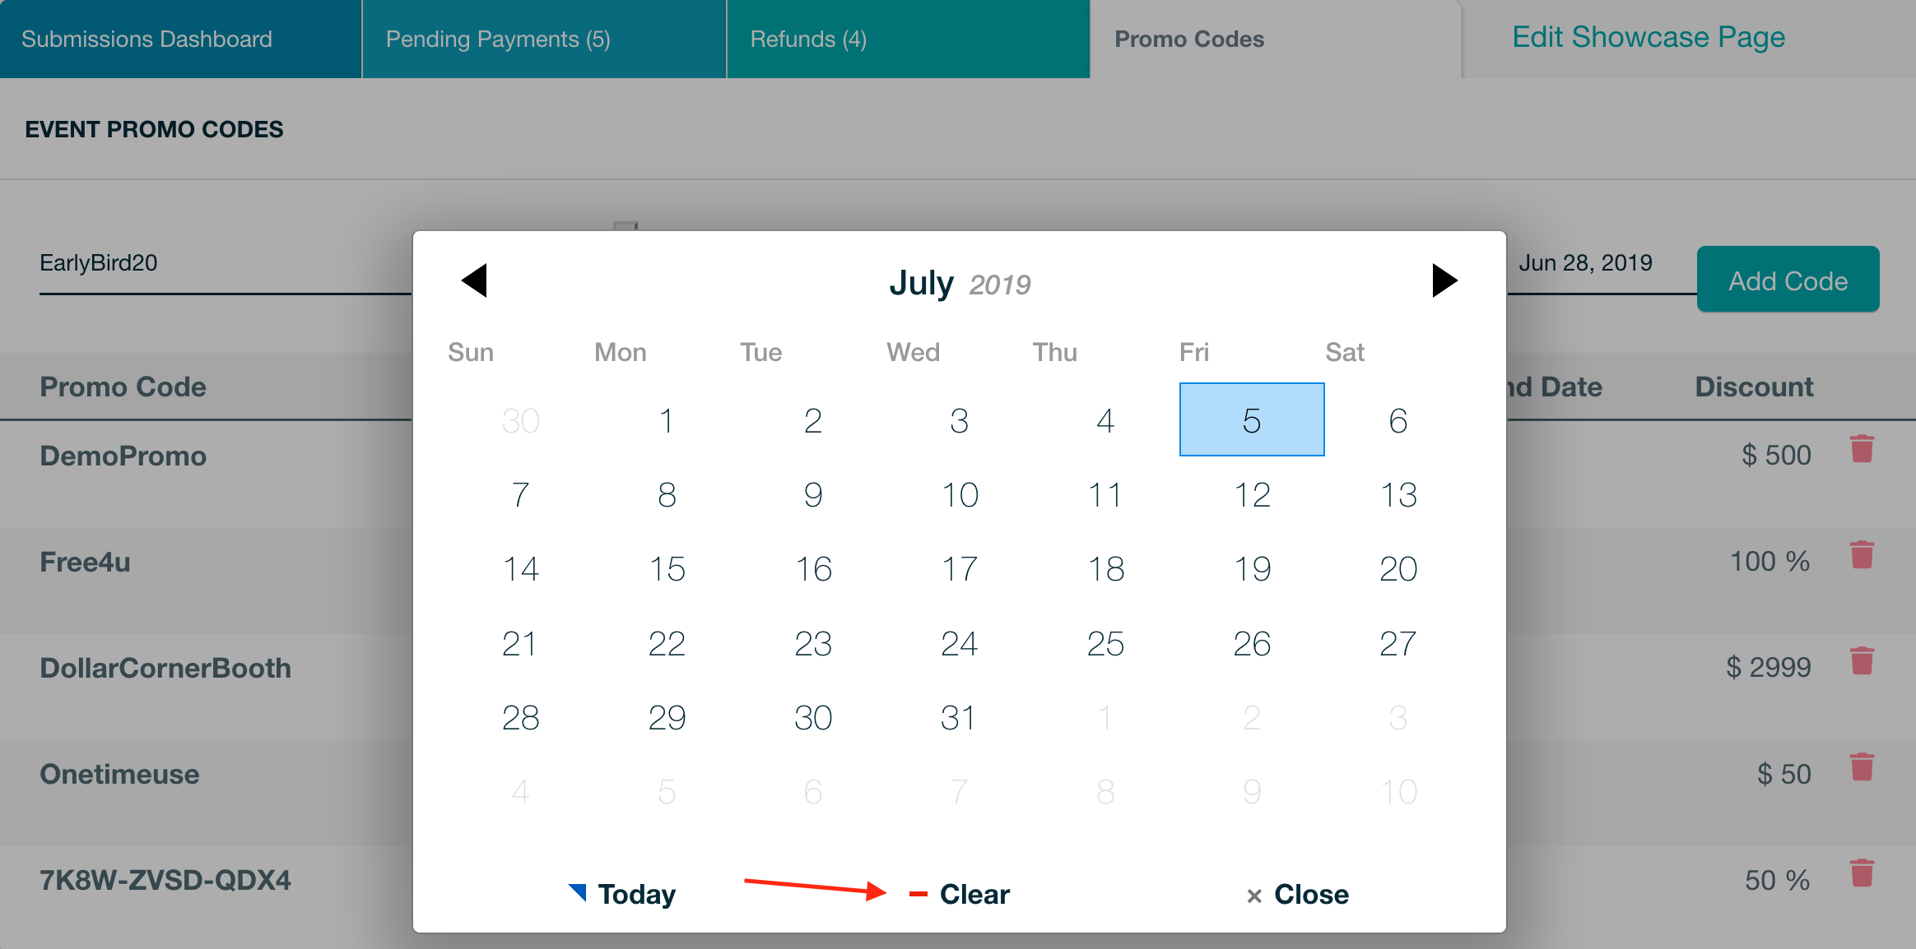Click the Edit Showcase Page link
Image resolution: width=1916 pixels, height=949 pixels.
click(1649, 38)
